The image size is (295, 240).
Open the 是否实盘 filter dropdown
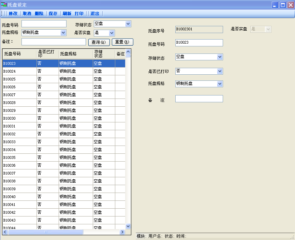[112, 33]
